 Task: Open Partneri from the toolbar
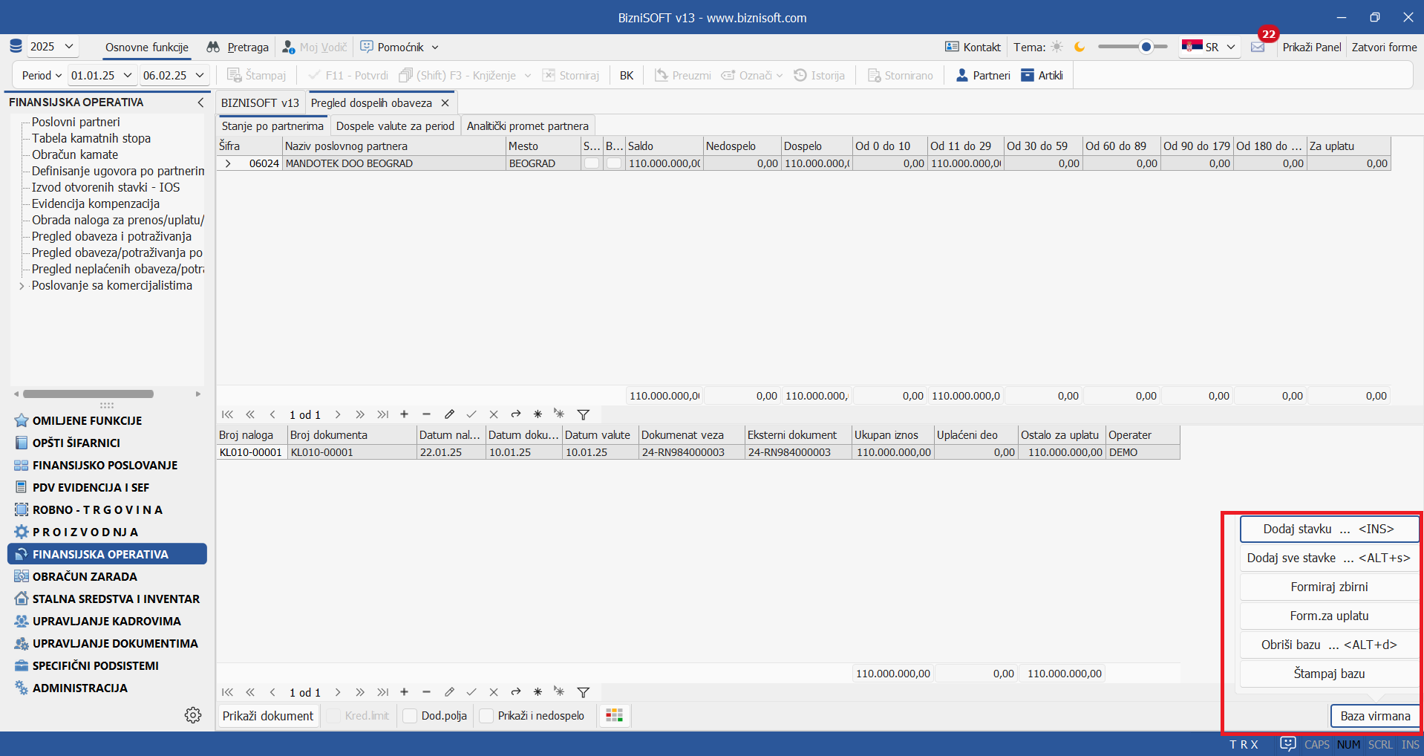[x=983, y=75]
